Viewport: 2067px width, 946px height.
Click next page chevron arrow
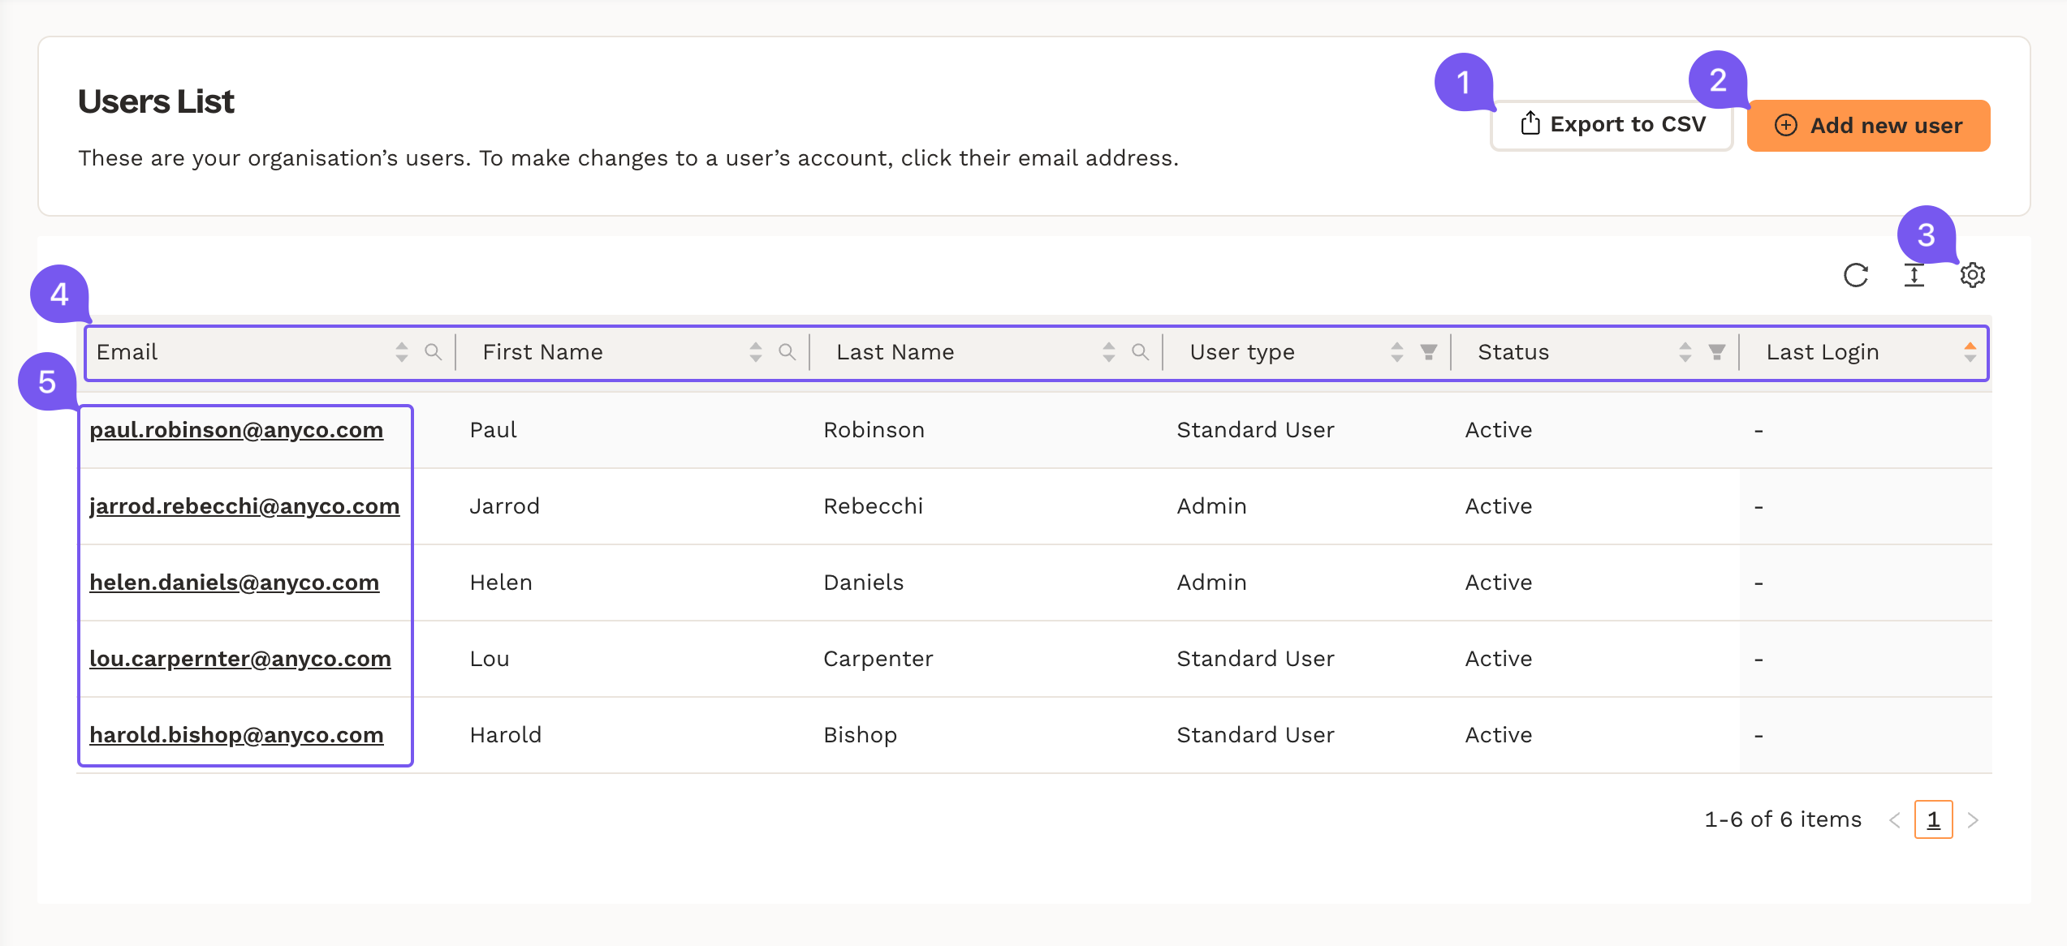[1973, 820]
